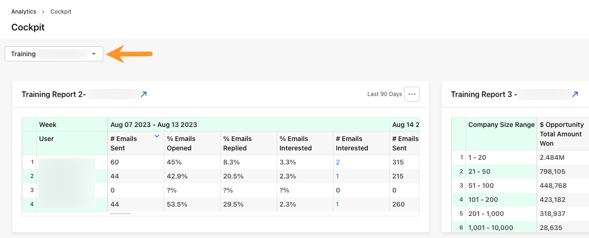
Task: Open row 2 # Emails Interested link
Action: click(337, 176)
